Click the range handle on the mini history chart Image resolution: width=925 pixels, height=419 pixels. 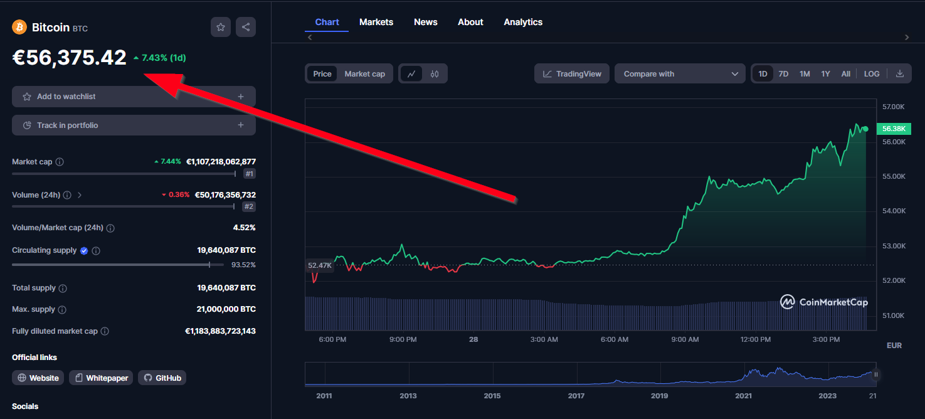(876, 375)
